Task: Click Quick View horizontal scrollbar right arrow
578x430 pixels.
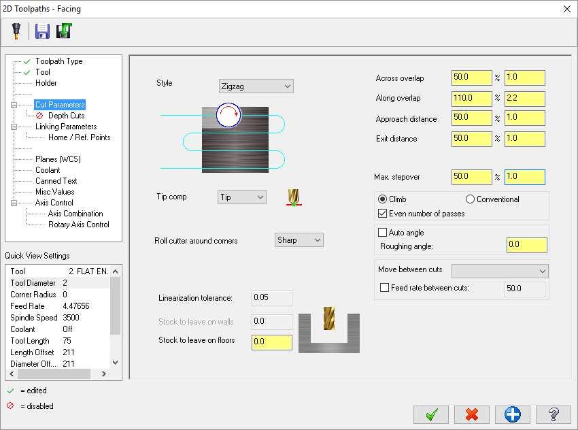Action: pos(104,374)
